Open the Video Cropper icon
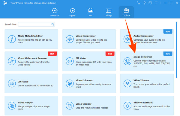The height and width of the screenshot is (116, 180). click(x=70, y=106)
